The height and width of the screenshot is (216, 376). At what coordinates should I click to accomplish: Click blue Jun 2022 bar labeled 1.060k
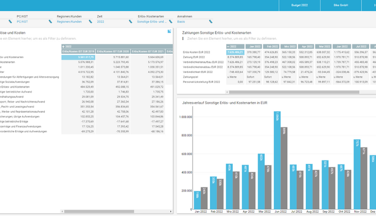[277, 160]
